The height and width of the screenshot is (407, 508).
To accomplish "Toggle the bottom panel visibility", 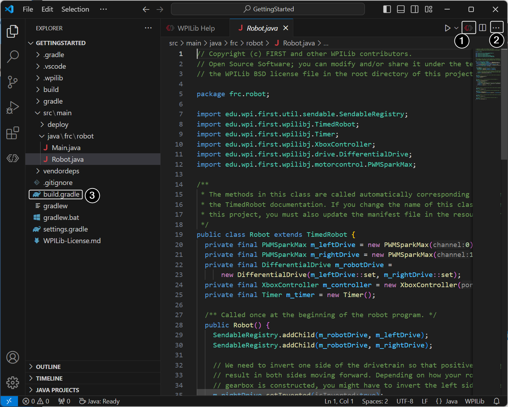I will pyautogui.click(x=400, y=9).
